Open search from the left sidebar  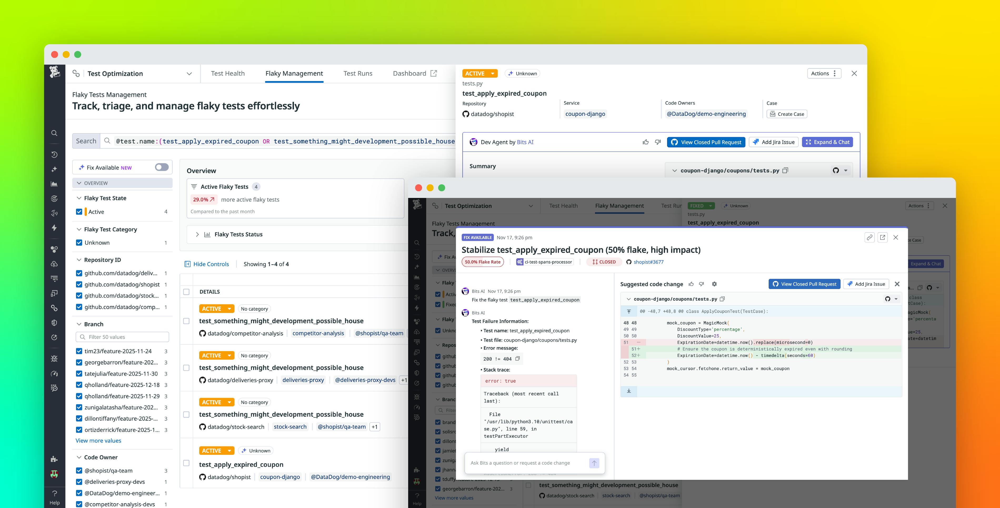[54, 133]
